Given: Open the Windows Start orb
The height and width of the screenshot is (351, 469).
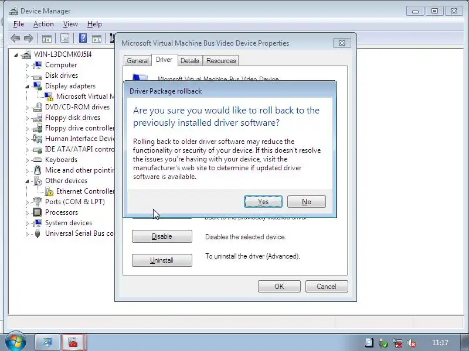Looking at the screenshot, I should click(15, 342).
